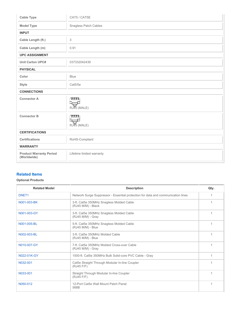Select the 7-ft. Molded Cross-over Cable description
The height and width of the screenshot is (312, 241).
coord(104,247)
